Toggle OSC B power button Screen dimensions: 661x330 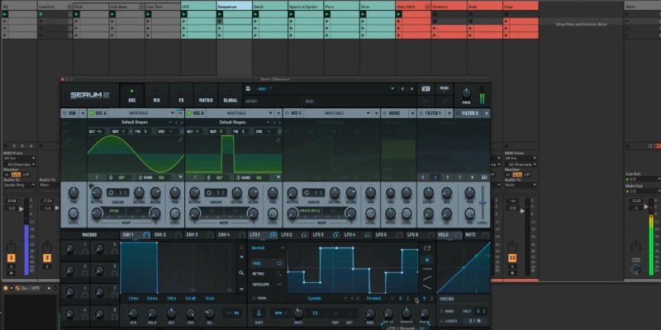[189, 113]
